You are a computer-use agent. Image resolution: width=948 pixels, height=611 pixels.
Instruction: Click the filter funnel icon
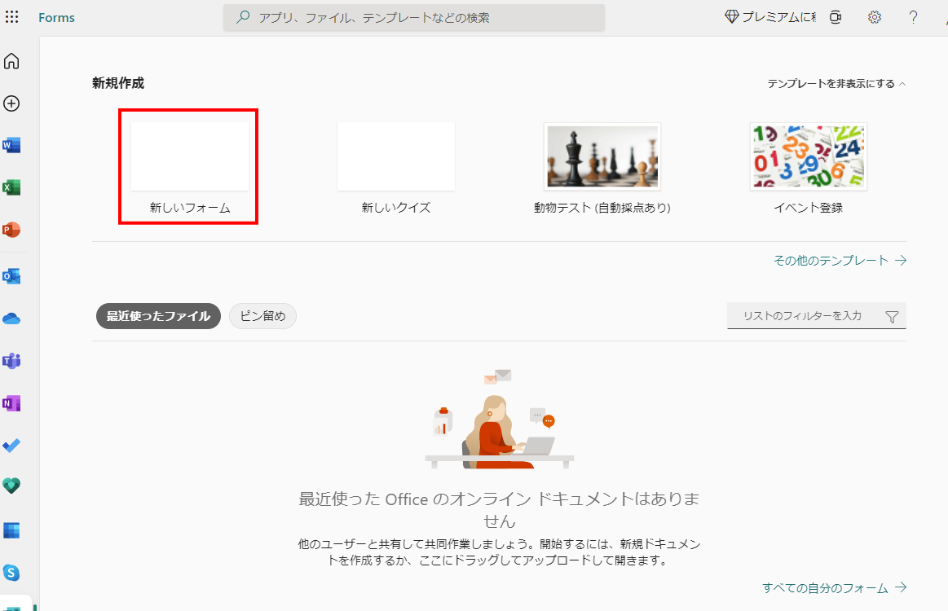892,316
